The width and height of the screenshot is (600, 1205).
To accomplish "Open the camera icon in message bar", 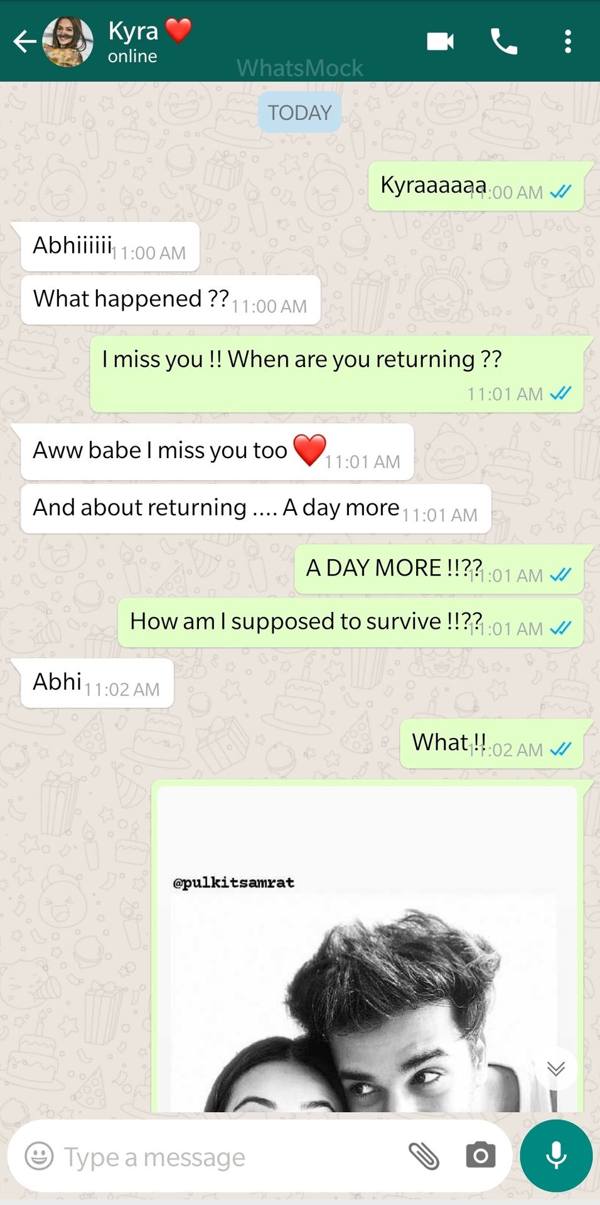I will coord(481,1155).
